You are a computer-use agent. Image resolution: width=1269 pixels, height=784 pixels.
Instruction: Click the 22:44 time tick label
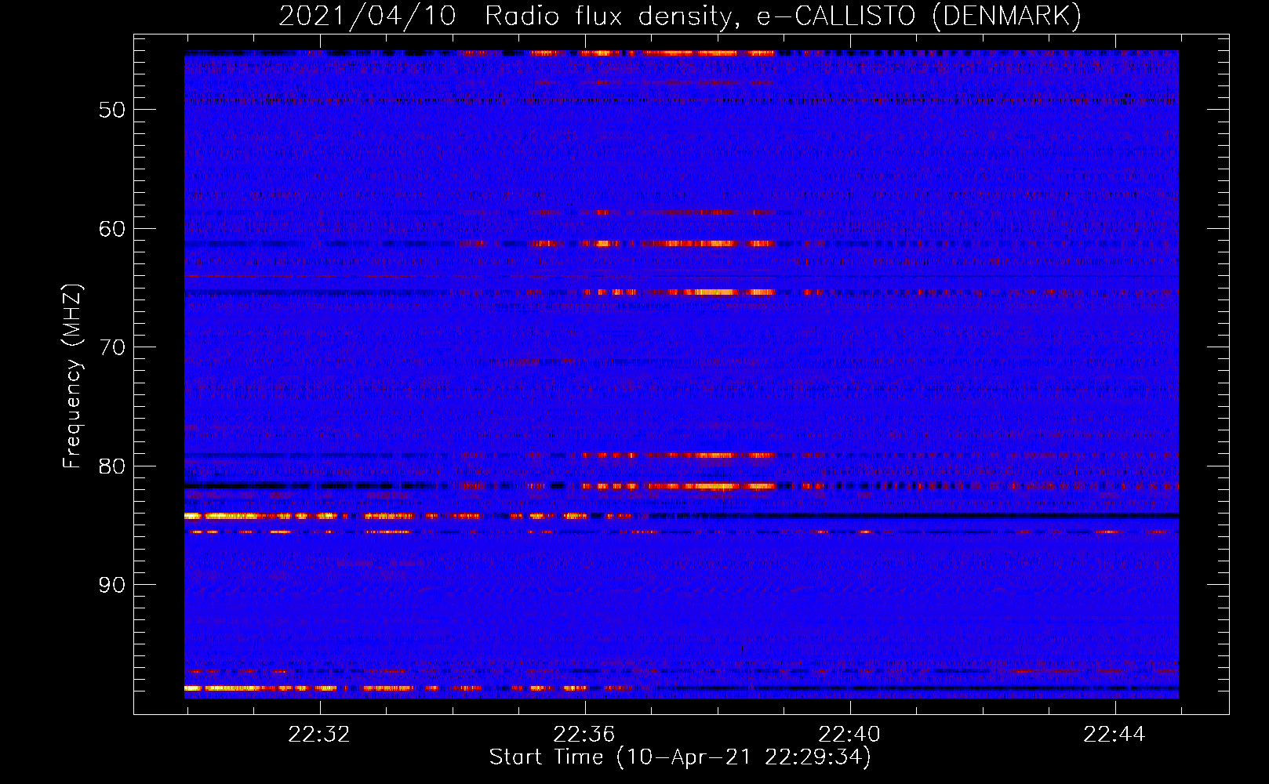coord(1114,735)
